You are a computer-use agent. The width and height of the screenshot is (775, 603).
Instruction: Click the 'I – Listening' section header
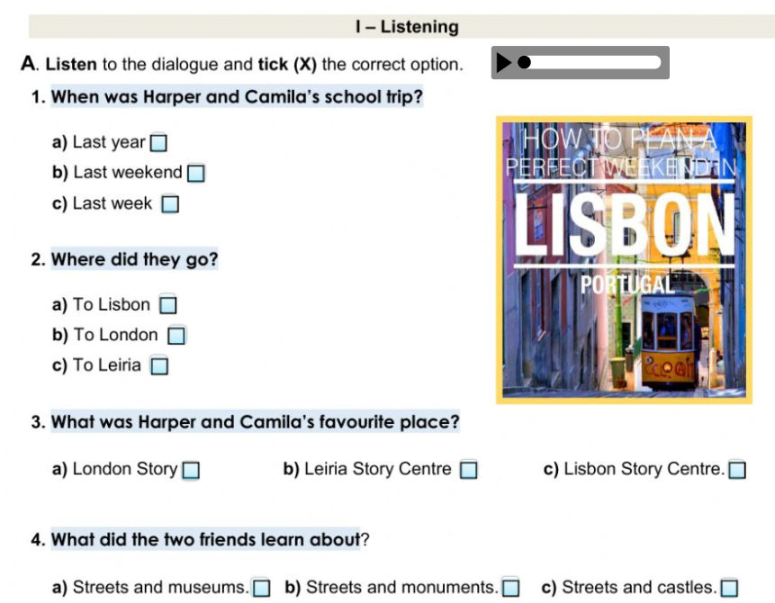point(407,27)
